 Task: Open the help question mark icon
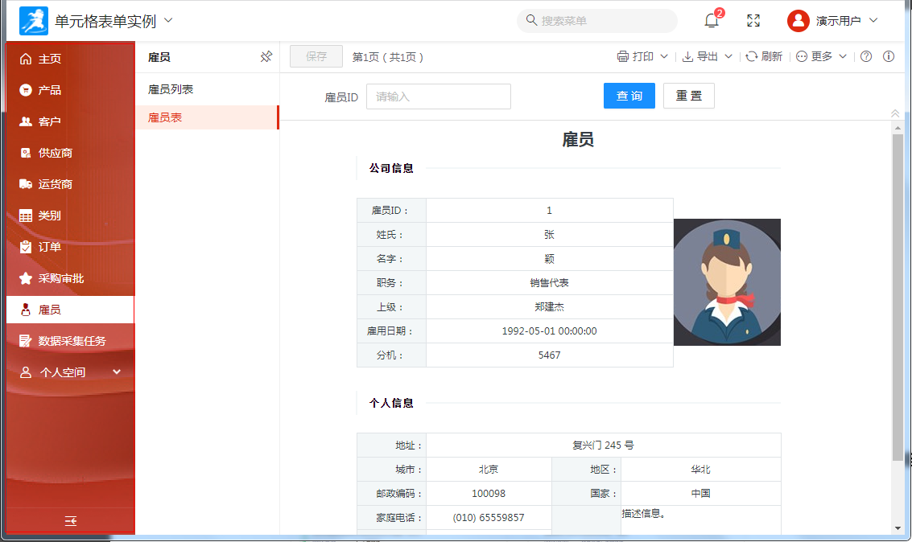pos(866,56)
